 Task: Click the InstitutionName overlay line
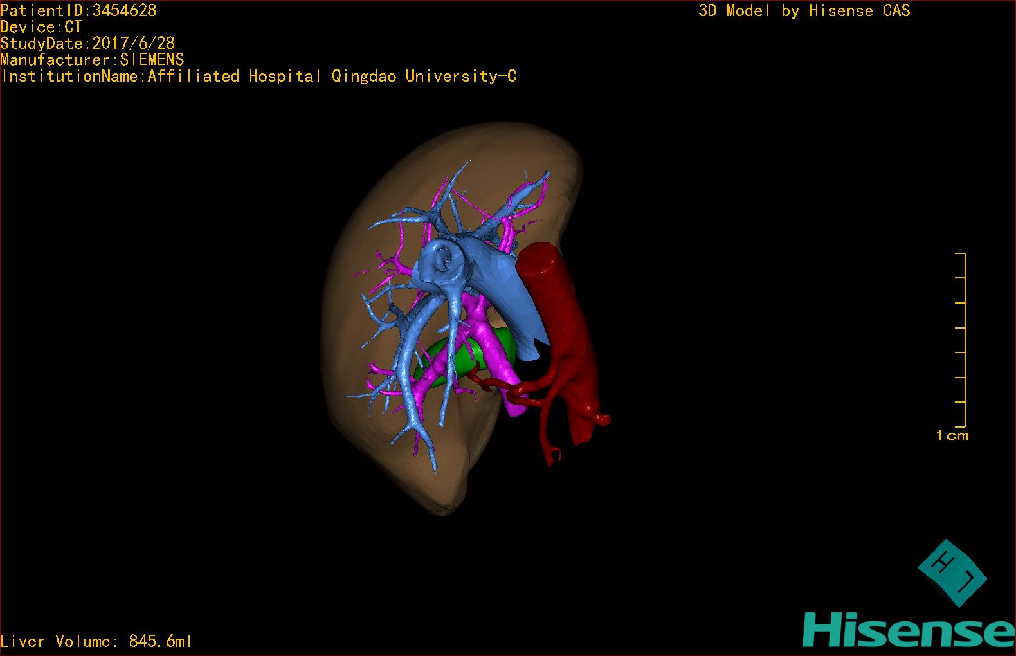point(258,77)
